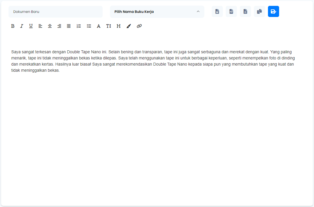
Task: Open the font color tool (A icon)
Action: (99, 26)
